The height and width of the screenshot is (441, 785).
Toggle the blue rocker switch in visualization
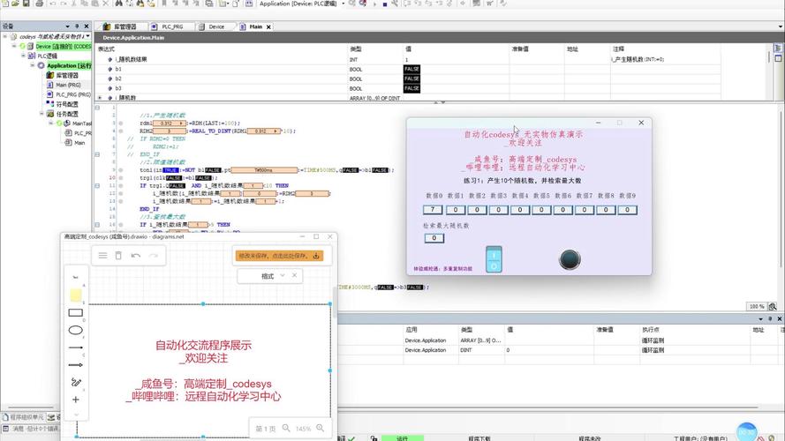coord(494,259)
